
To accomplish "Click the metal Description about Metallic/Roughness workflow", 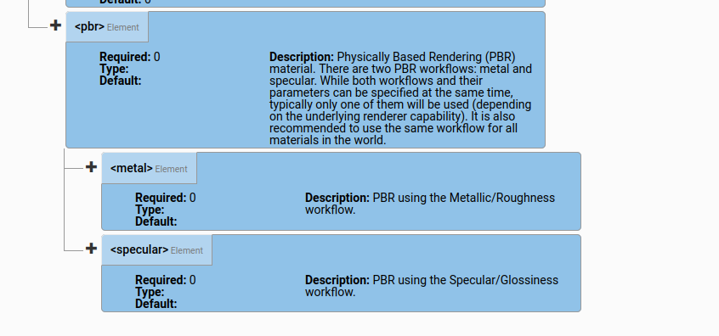I will click(x=430, y=204).
